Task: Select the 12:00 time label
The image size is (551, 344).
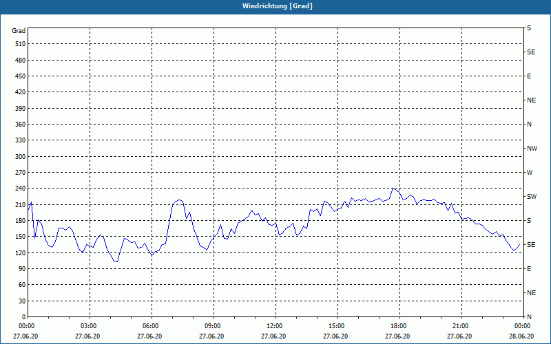Action: (273, 326)
